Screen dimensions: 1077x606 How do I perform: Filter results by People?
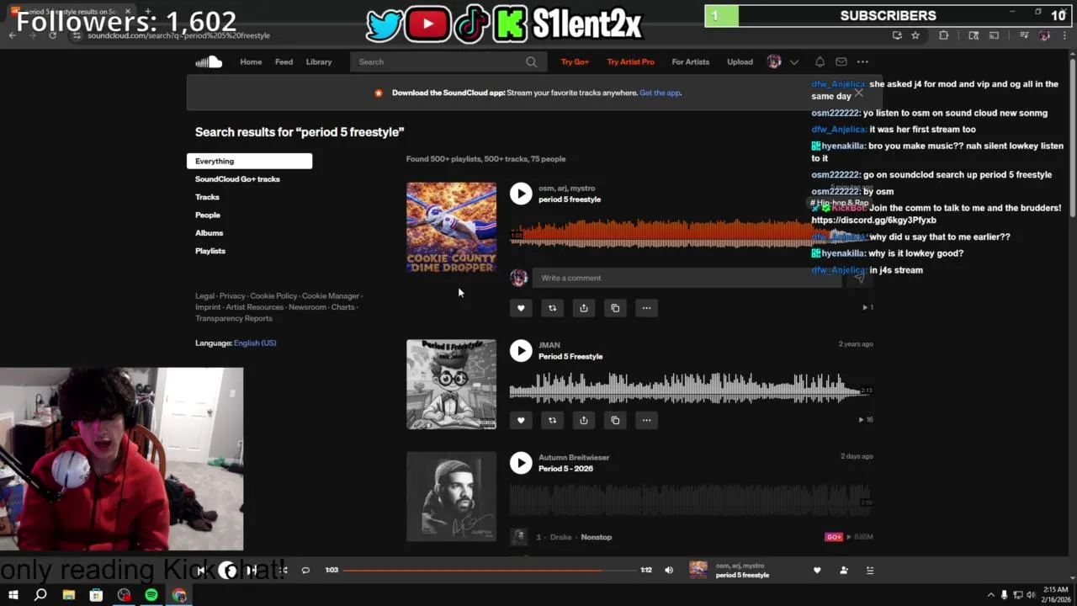click(x=208, y=215)
